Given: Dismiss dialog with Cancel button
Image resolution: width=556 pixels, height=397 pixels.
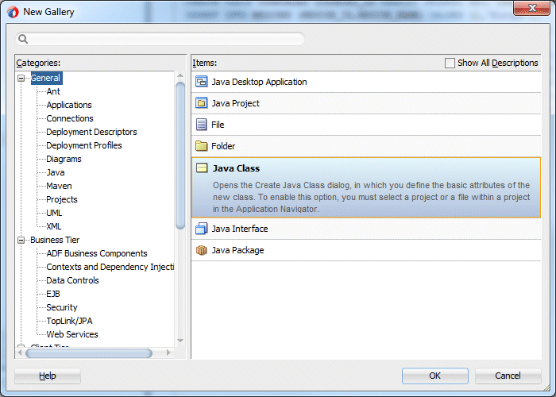Looking at the screenshot, I should click(x=508, y=376).
